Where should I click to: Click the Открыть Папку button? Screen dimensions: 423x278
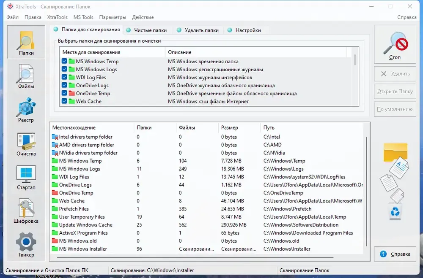395,92
